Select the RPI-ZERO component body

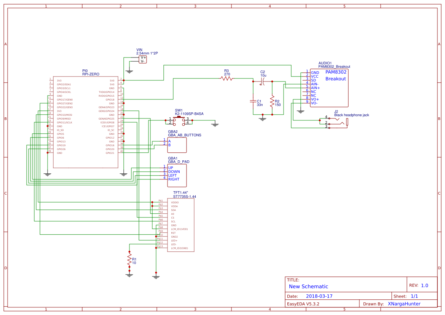[x=86, y=122]
